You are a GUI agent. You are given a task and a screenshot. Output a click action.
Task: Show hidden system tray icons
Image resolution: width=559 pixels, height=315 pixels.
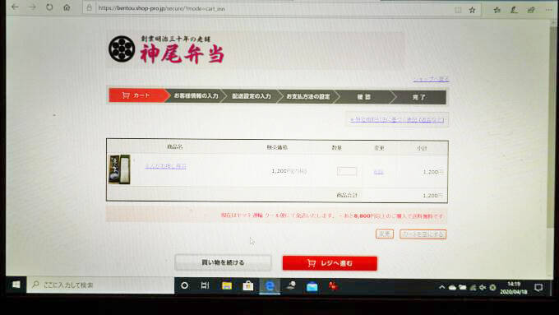pos(441,287)
